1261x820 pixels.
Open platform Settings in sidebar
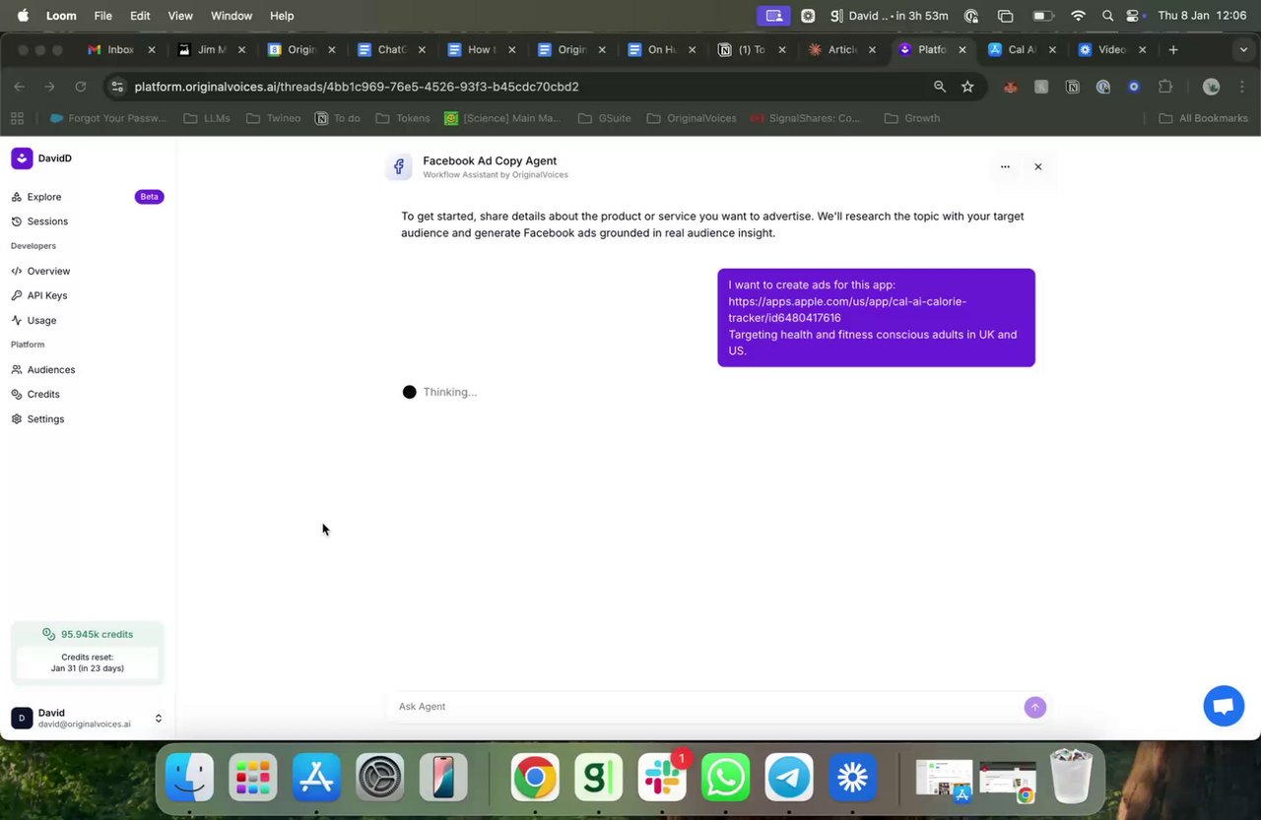45,419
